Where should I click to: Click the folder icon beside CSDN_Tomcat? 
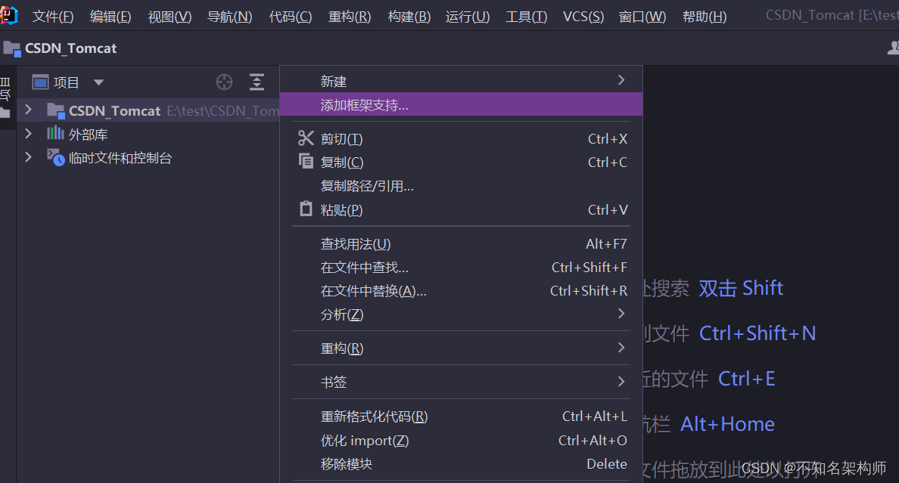click(54, 110)
